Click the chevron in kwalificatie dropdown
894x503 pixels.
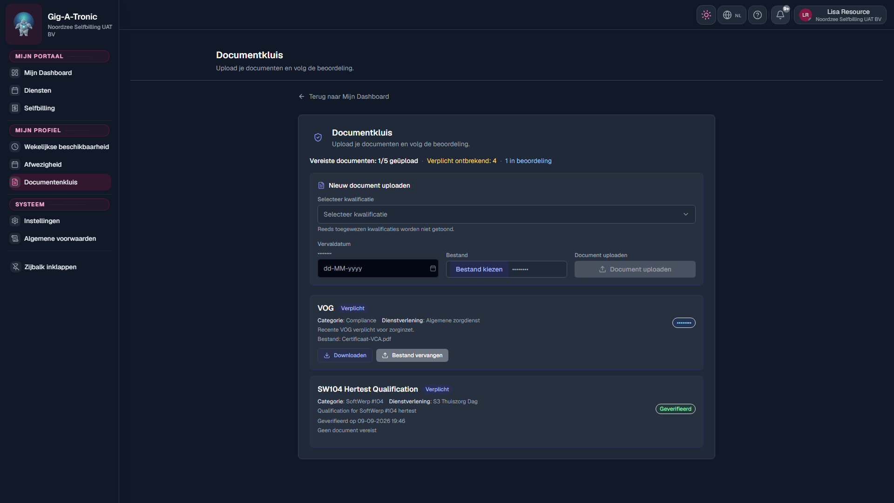click(x=686, y=214)
